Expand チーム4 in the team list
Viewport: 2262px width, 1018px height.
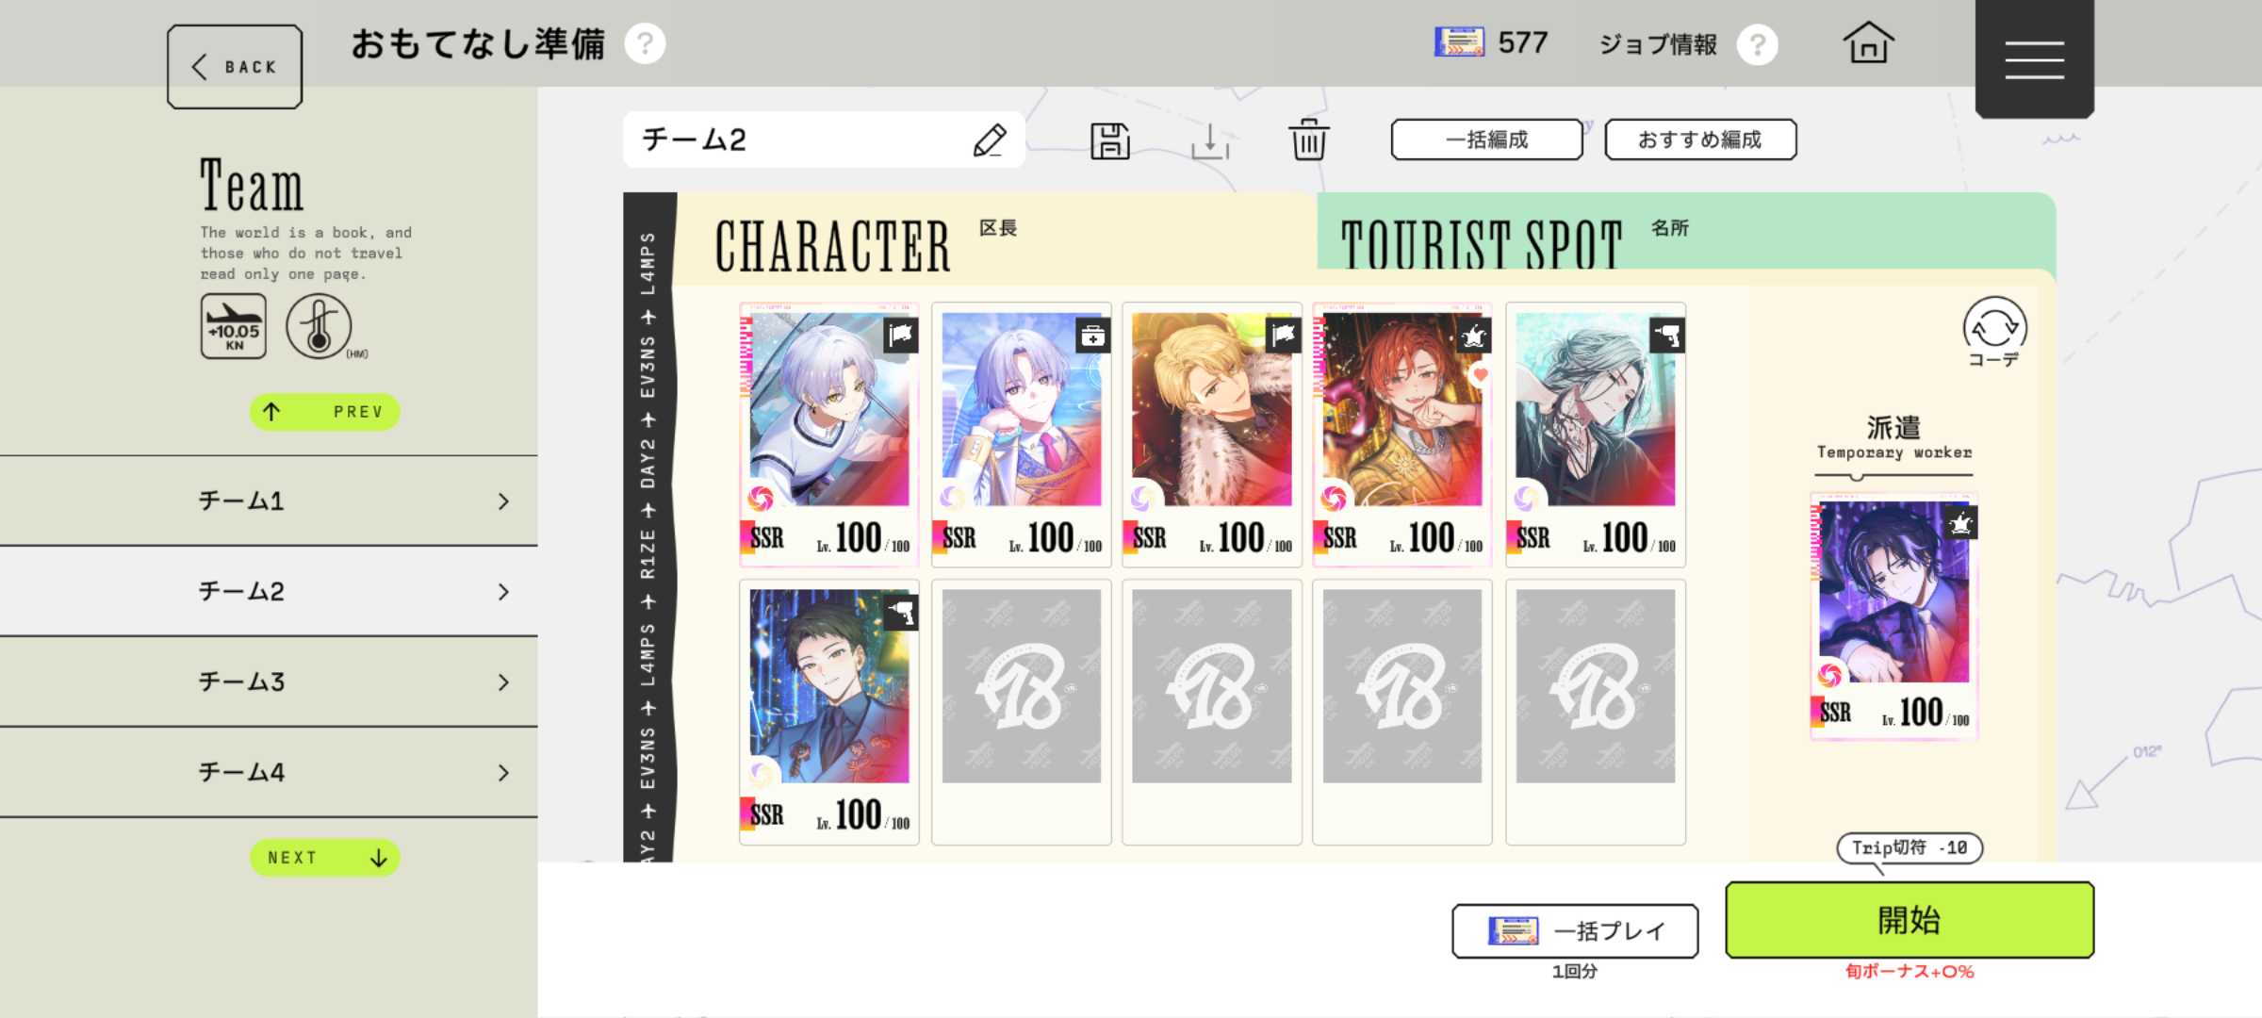pyautogui.click(x=269, y=773)
